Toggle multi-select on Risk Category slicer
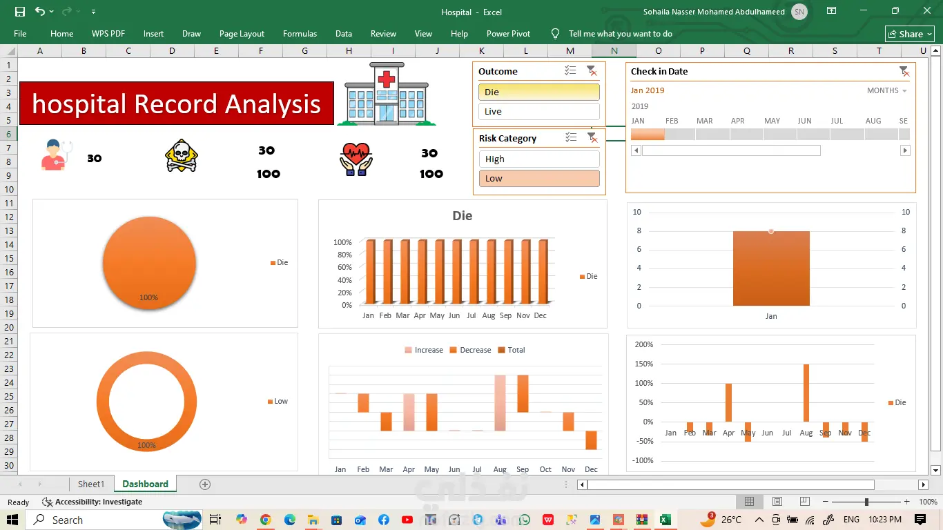 pos(570,138)
